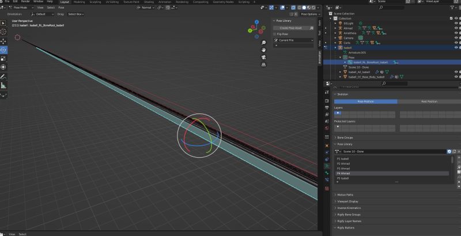This screenshot has height=236, width=461.
Task: Add new pose with plus icon
Action: point(459,158)
